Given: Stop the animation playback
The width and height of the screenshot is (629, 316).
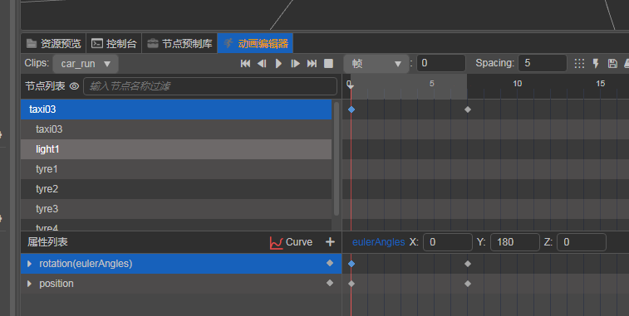Looking at the screenshot, I should (x=328, y=64).
